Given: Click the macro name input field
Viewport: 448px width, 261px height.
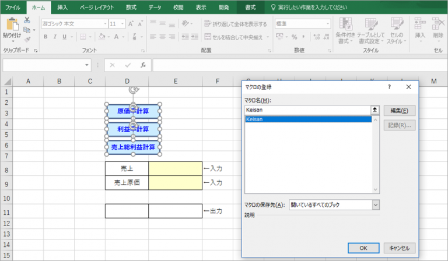Looking at the screenshot, I should 307,110.
